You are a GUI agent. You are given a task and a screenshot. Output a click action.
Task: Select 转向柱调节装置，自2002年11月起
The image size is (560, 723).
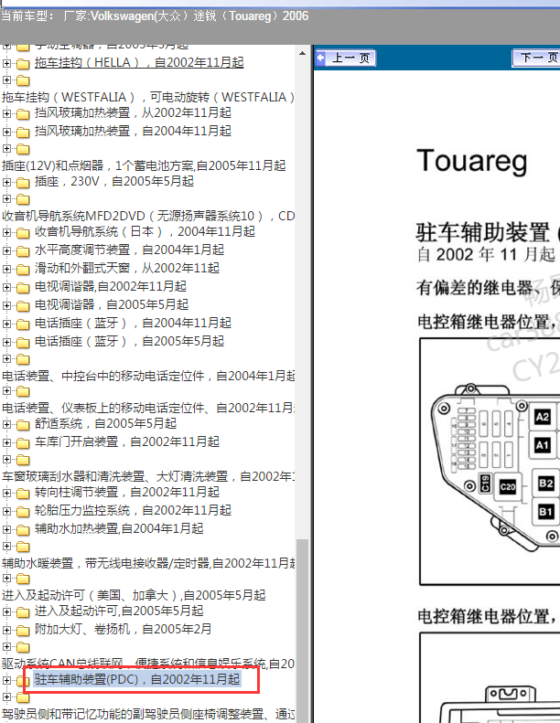(127, 492)
